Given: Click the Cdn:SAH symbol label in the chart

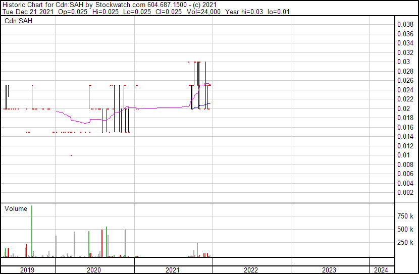Looking at the screenshot, I should (x=18, y=21).
